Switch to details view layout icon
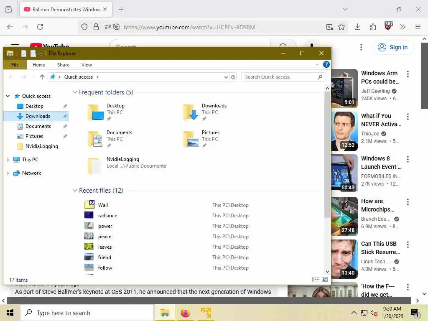Image resolution: width=428 pixels, height=321 pixels. (x=315, y=279)
